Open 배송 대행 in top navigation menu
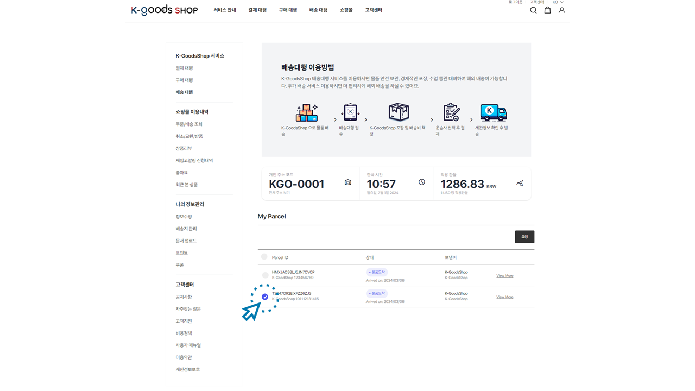 [318, 10]
